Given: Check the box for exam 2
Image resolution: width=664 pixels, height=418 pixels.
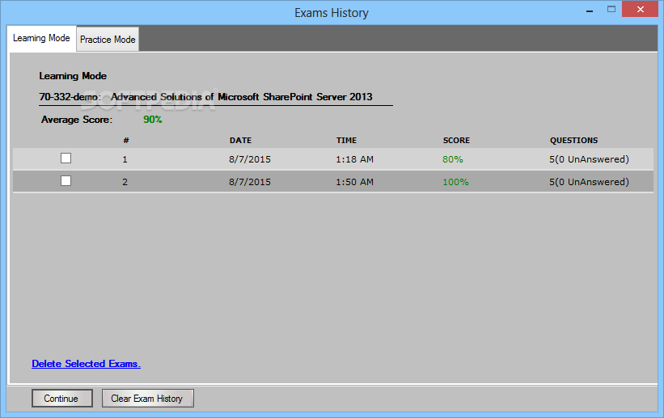Looking at the screenshot, I should click(66, 181).
